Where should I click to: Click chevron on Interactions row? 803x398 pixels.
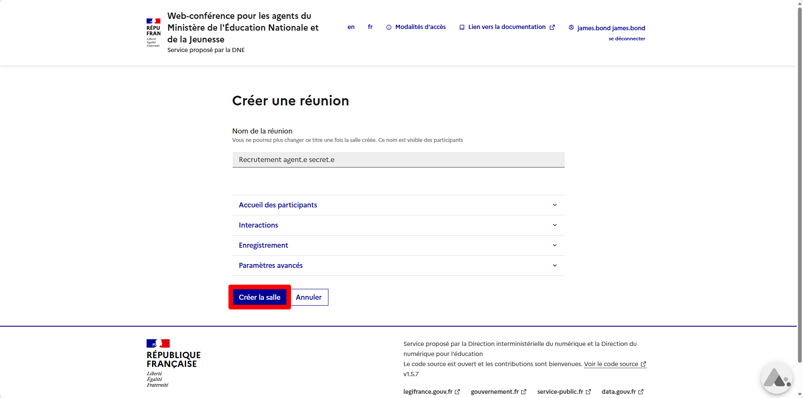pyautogui.click(x=555, y=225)
